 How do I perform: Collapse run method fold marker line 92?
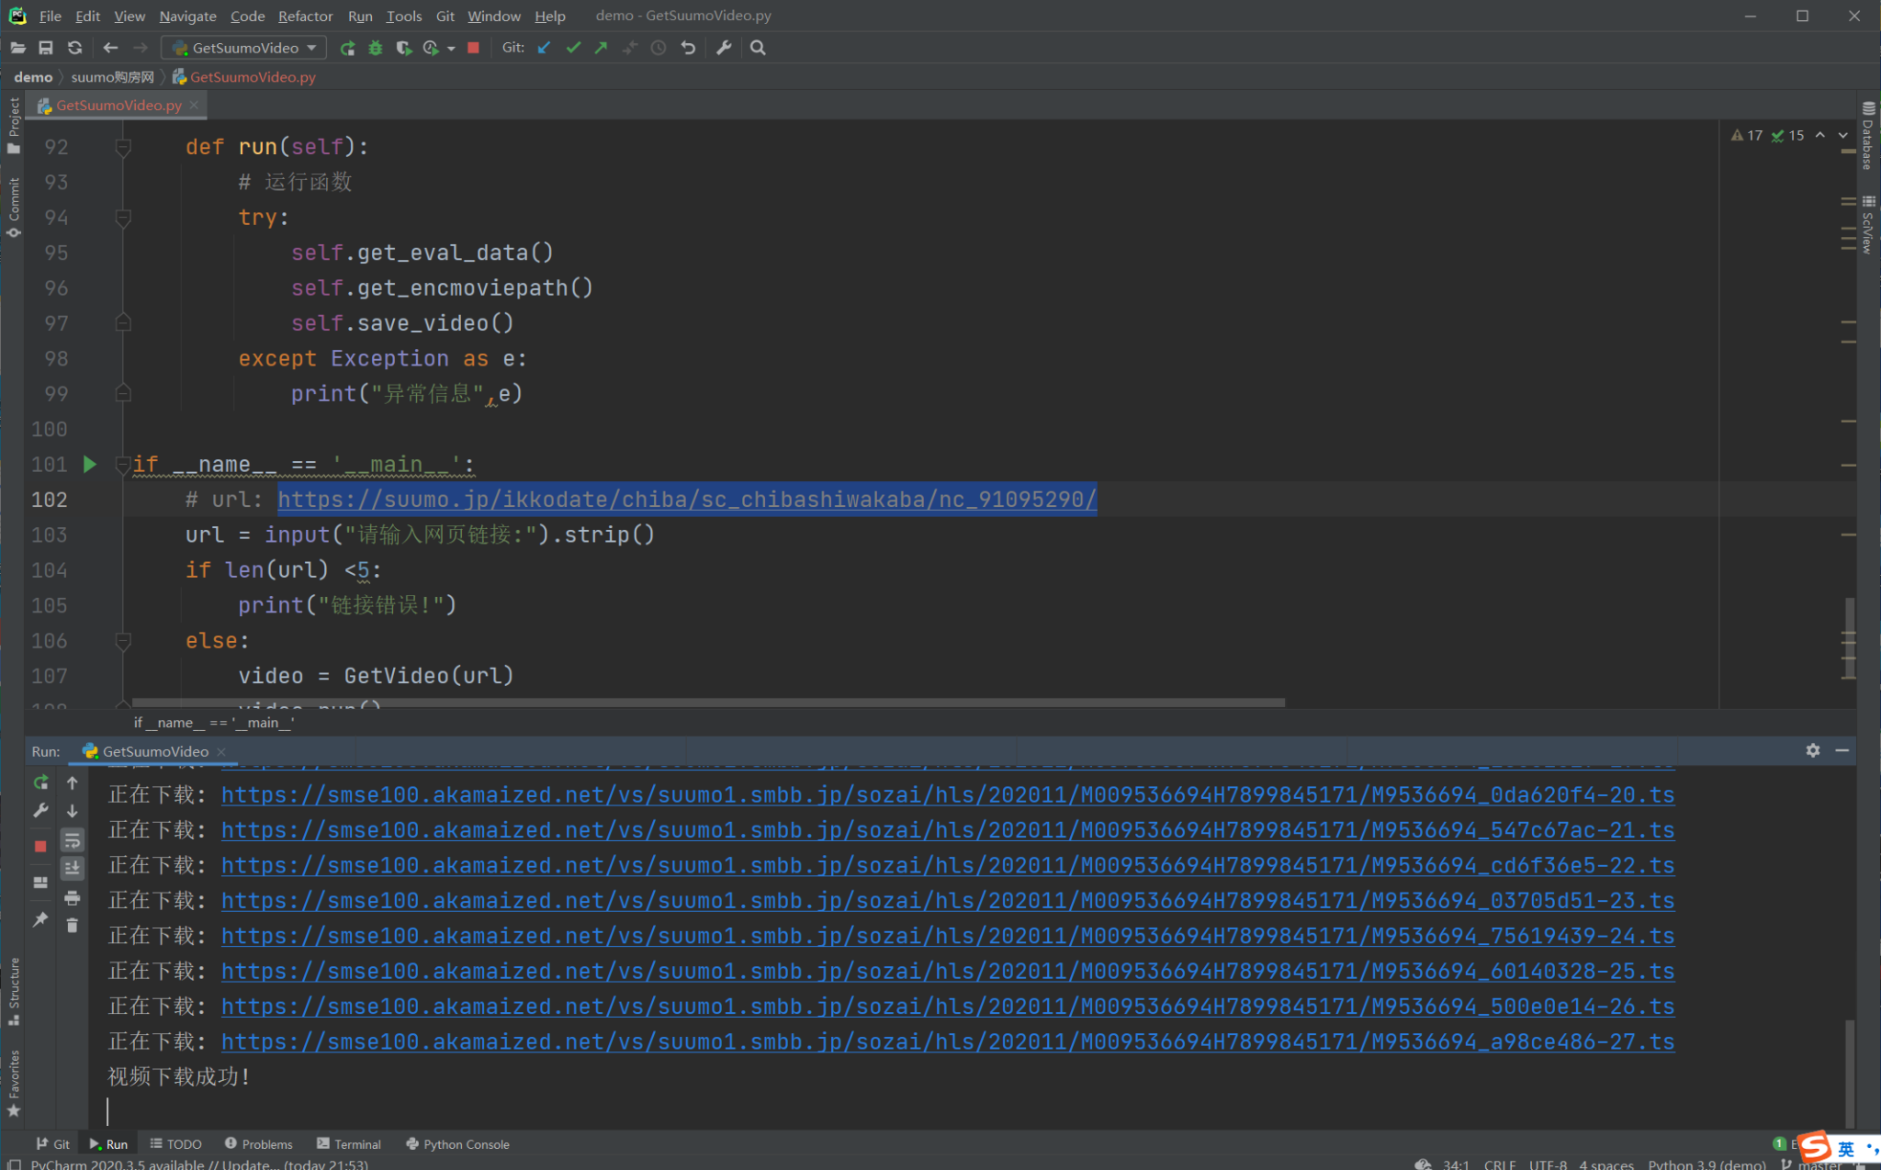tap(123, 147)
